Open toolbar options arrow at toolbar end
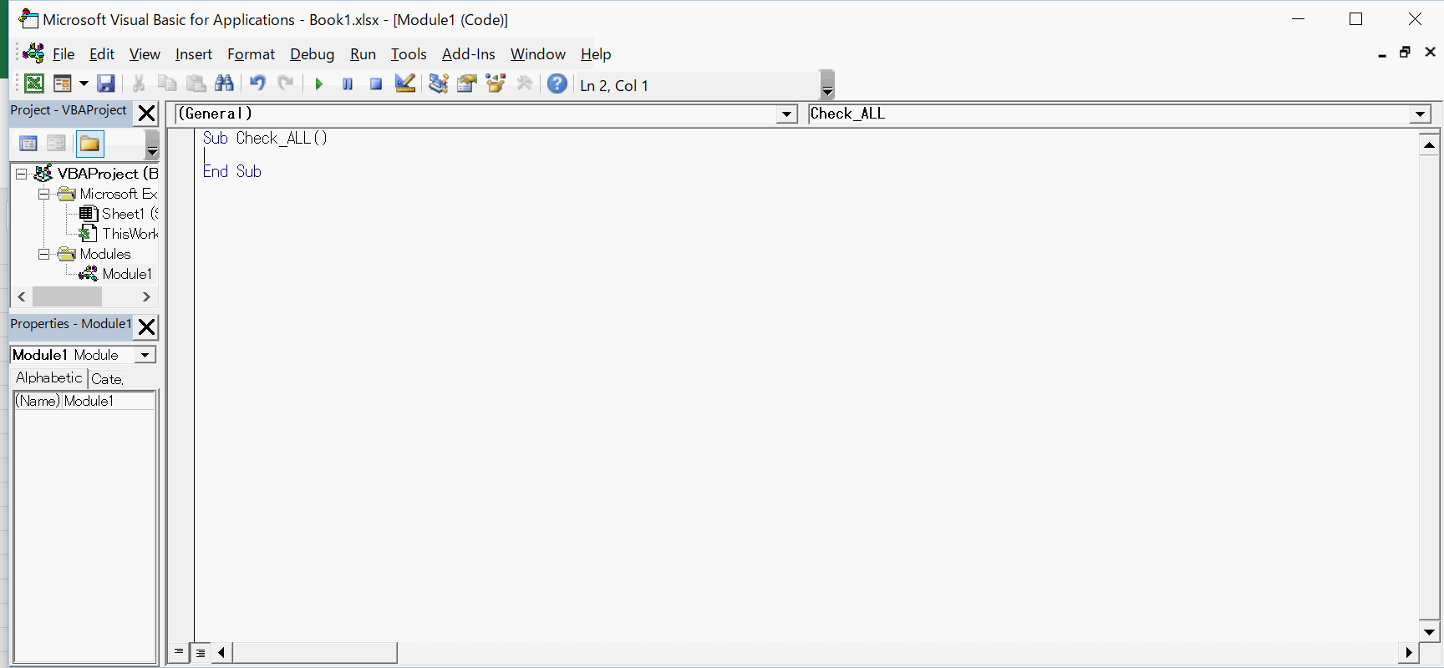 [827, 85]
